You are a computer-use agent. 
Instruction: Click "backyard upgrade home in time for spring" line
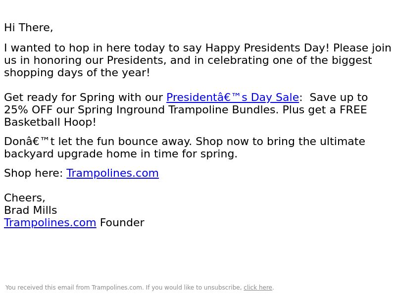121,154
